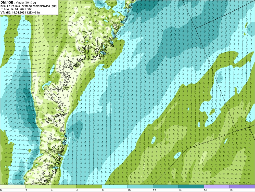Click the 12–14 m/s teal legend swatch

click(166, 186)
